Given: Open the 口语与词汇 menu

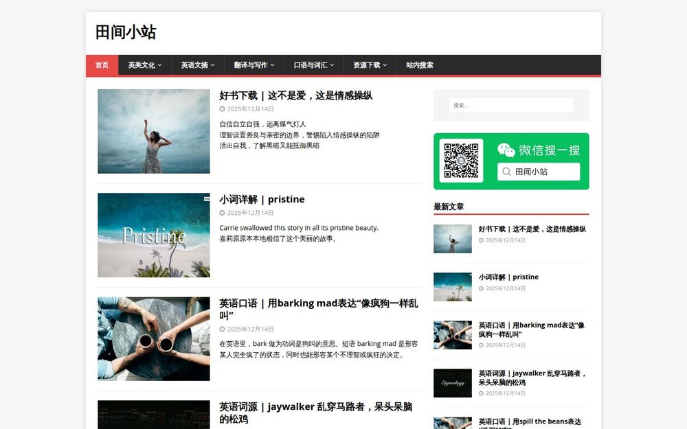Looking at the screenshot, I should tap(314, 65).
